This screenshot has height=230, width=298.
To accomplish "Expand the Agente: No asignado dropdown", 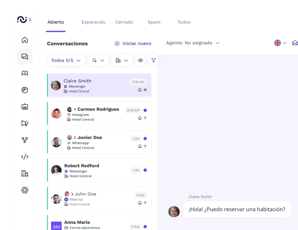I will (193, 43).
